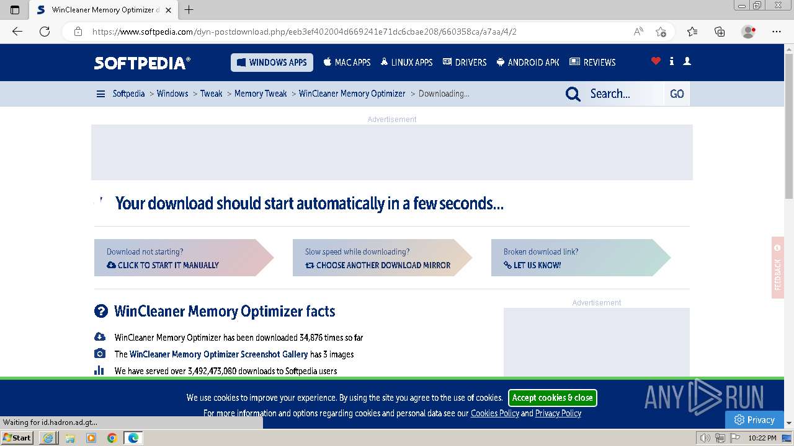
Task: Select the LINUX APPS tab
Action: click(406, 63)
